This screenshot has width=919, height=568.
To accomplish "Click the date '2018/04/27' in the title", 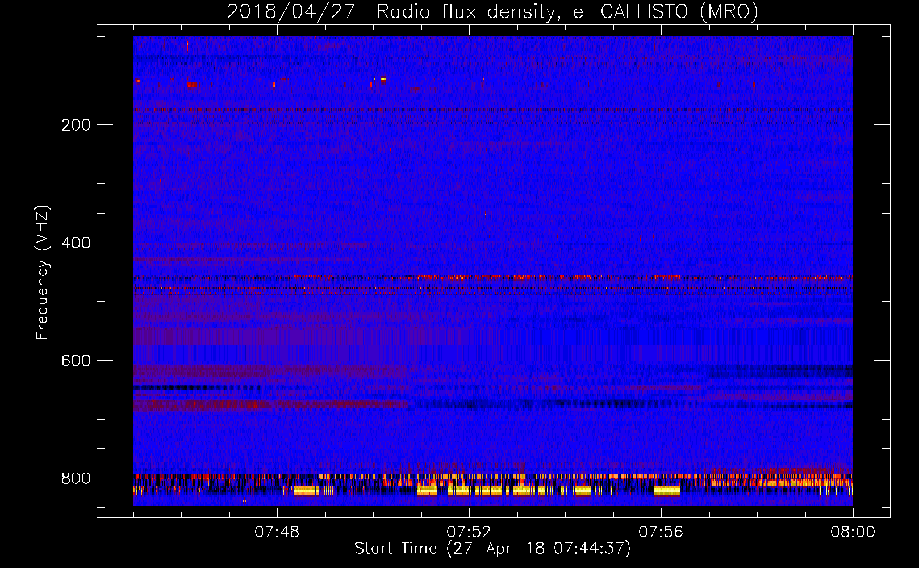I will 291,12.
